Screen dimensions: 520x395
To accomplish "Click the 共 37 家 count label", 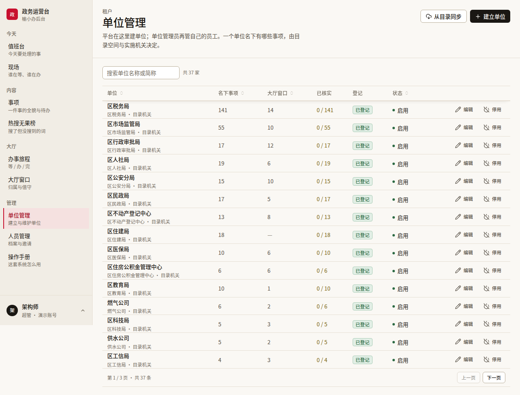I will [191, 73].
